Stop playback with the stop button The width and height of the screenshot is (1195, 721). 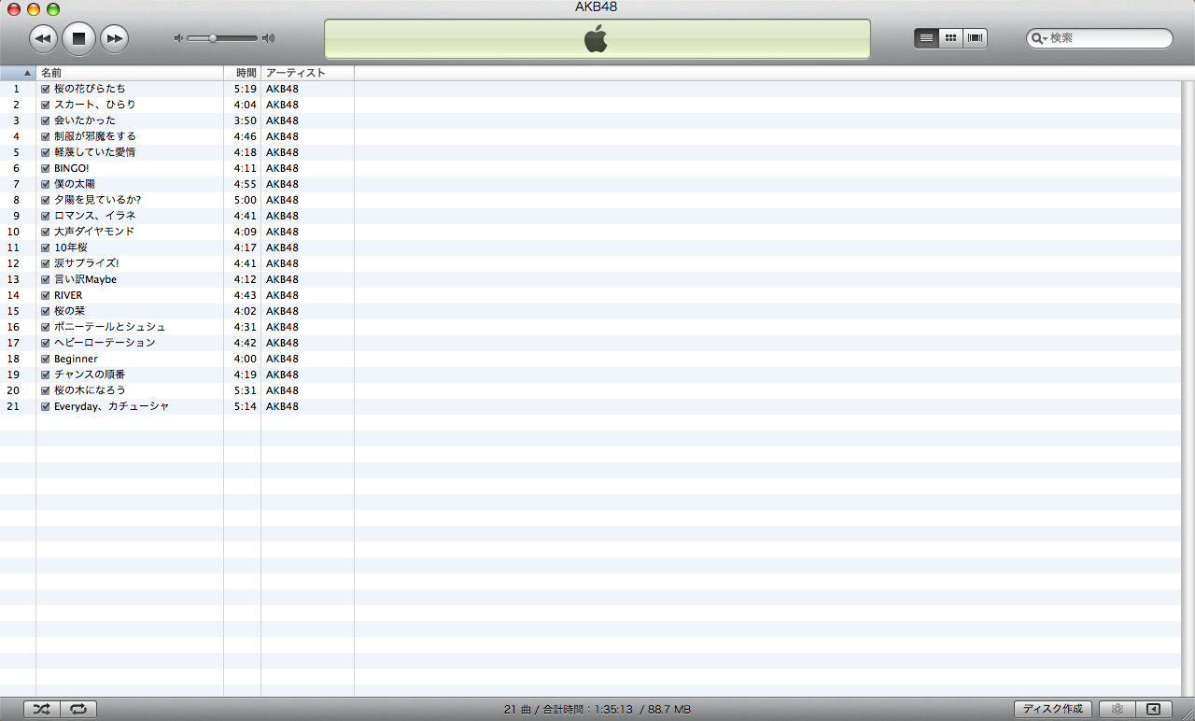click(x=79, y=38)
